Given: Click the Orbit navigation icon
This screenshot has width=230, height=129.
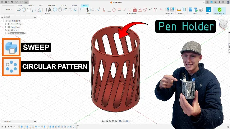Looking at the screenshot, I should pyautogui.click(x=103, y=121).
